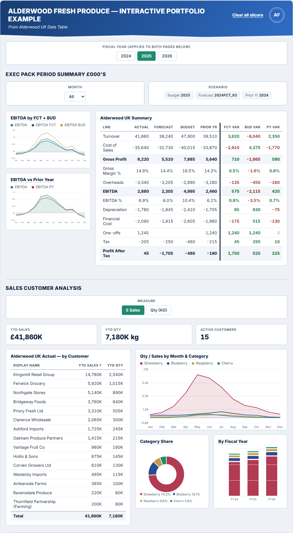
Task: Toggle the Forecast 2024FCT_93 scenario chip
Action: (x=218, y=95)
